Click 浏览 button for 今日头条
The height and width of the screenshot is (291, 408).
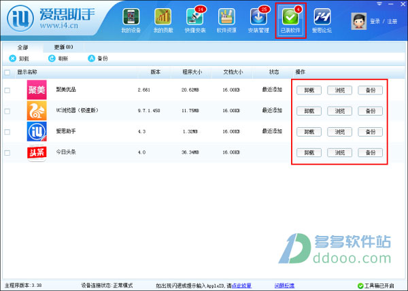tap(339, 153)
